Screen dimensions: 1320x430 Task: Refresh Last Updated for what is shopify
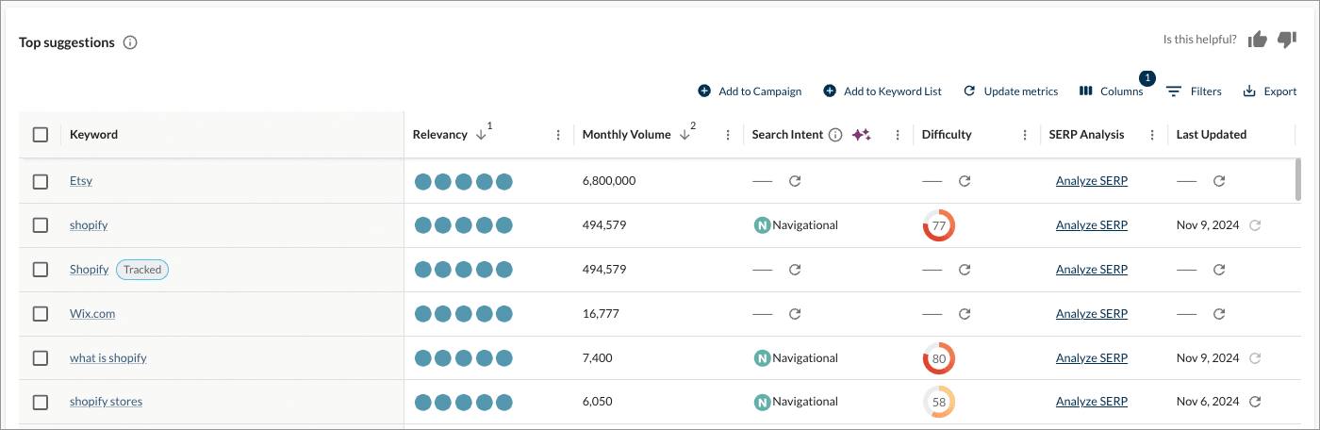pos(1254,358)
